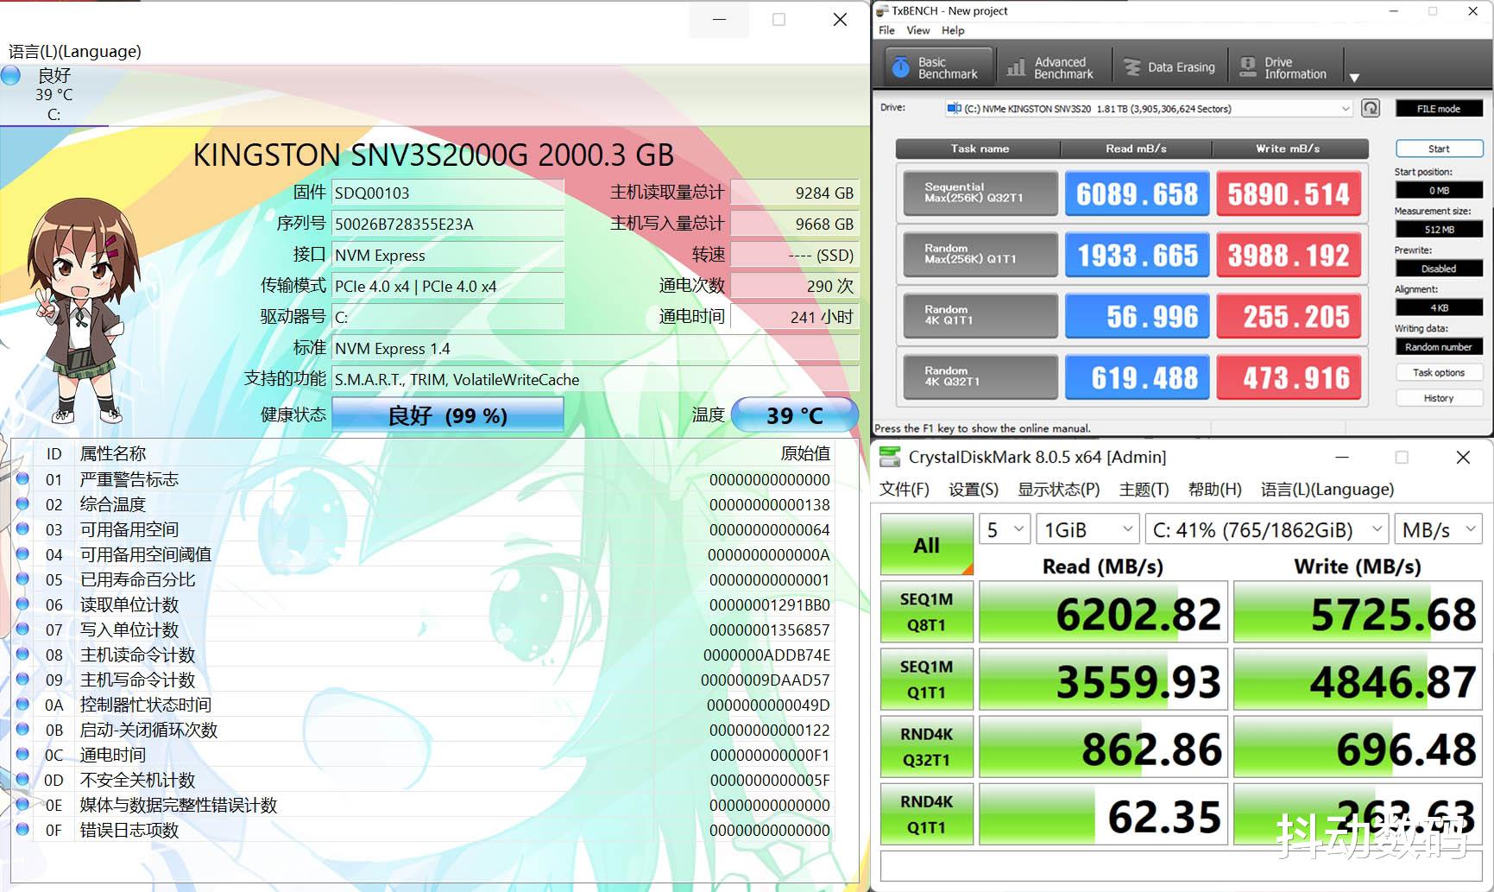
Task: Run the SEQ1M Q8T1 test
Action: pyautogui.click(x=927, y=612)
